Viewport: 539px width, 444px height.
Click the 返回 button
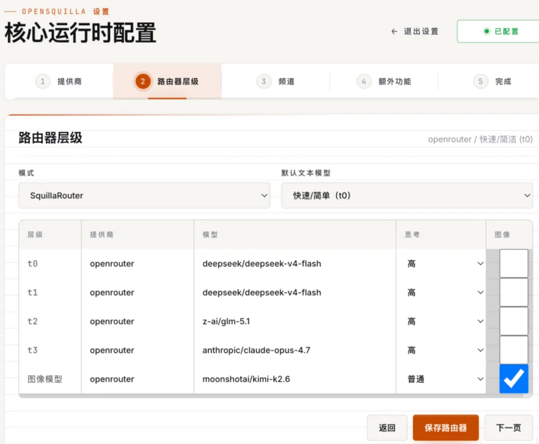[x=387, y=428]
